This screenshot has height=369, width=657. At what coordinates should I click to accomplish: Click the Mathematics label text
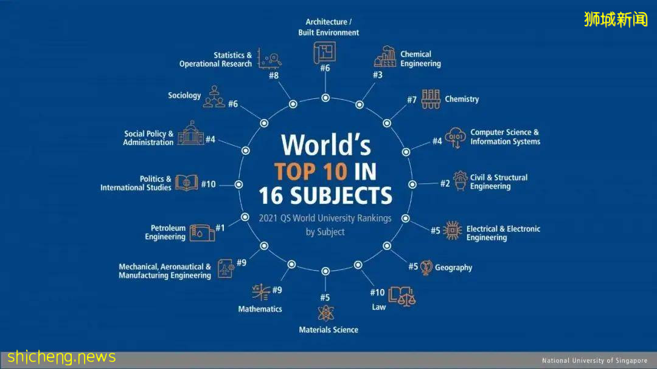pyautogui.click(x=260, y=309)
